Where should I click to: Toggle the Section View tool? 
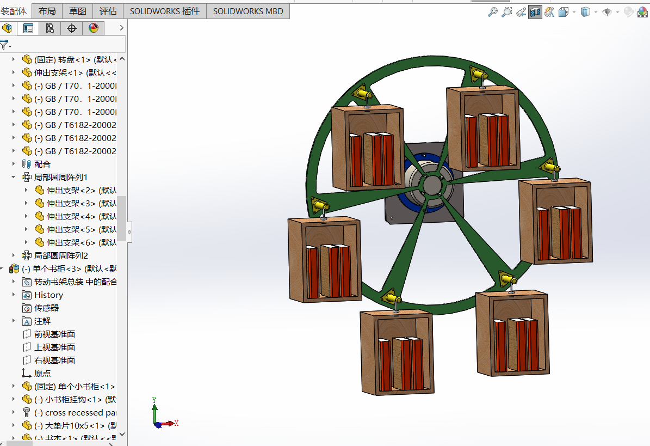(x=535, y=12)
